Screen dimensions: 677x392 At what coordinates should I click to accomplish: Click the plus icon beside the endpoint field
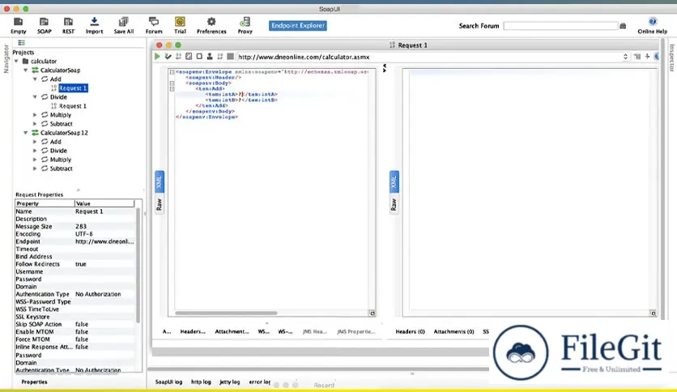tap(647, 57)
